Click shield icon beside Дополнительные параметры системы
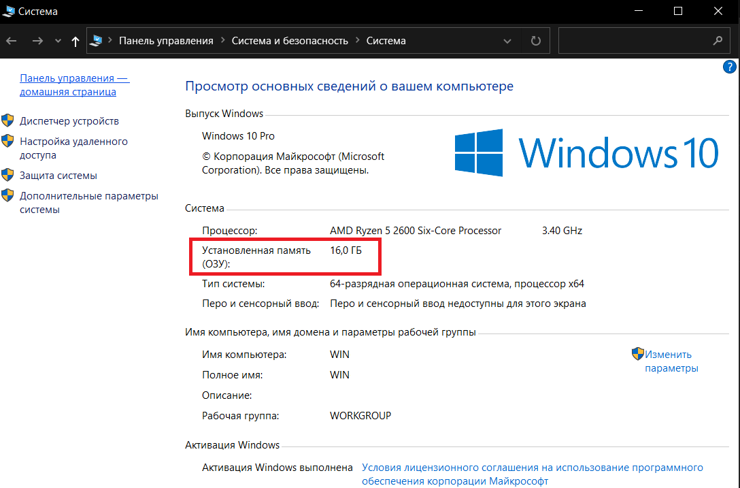 pyautogui.click(x=7, y=195)
